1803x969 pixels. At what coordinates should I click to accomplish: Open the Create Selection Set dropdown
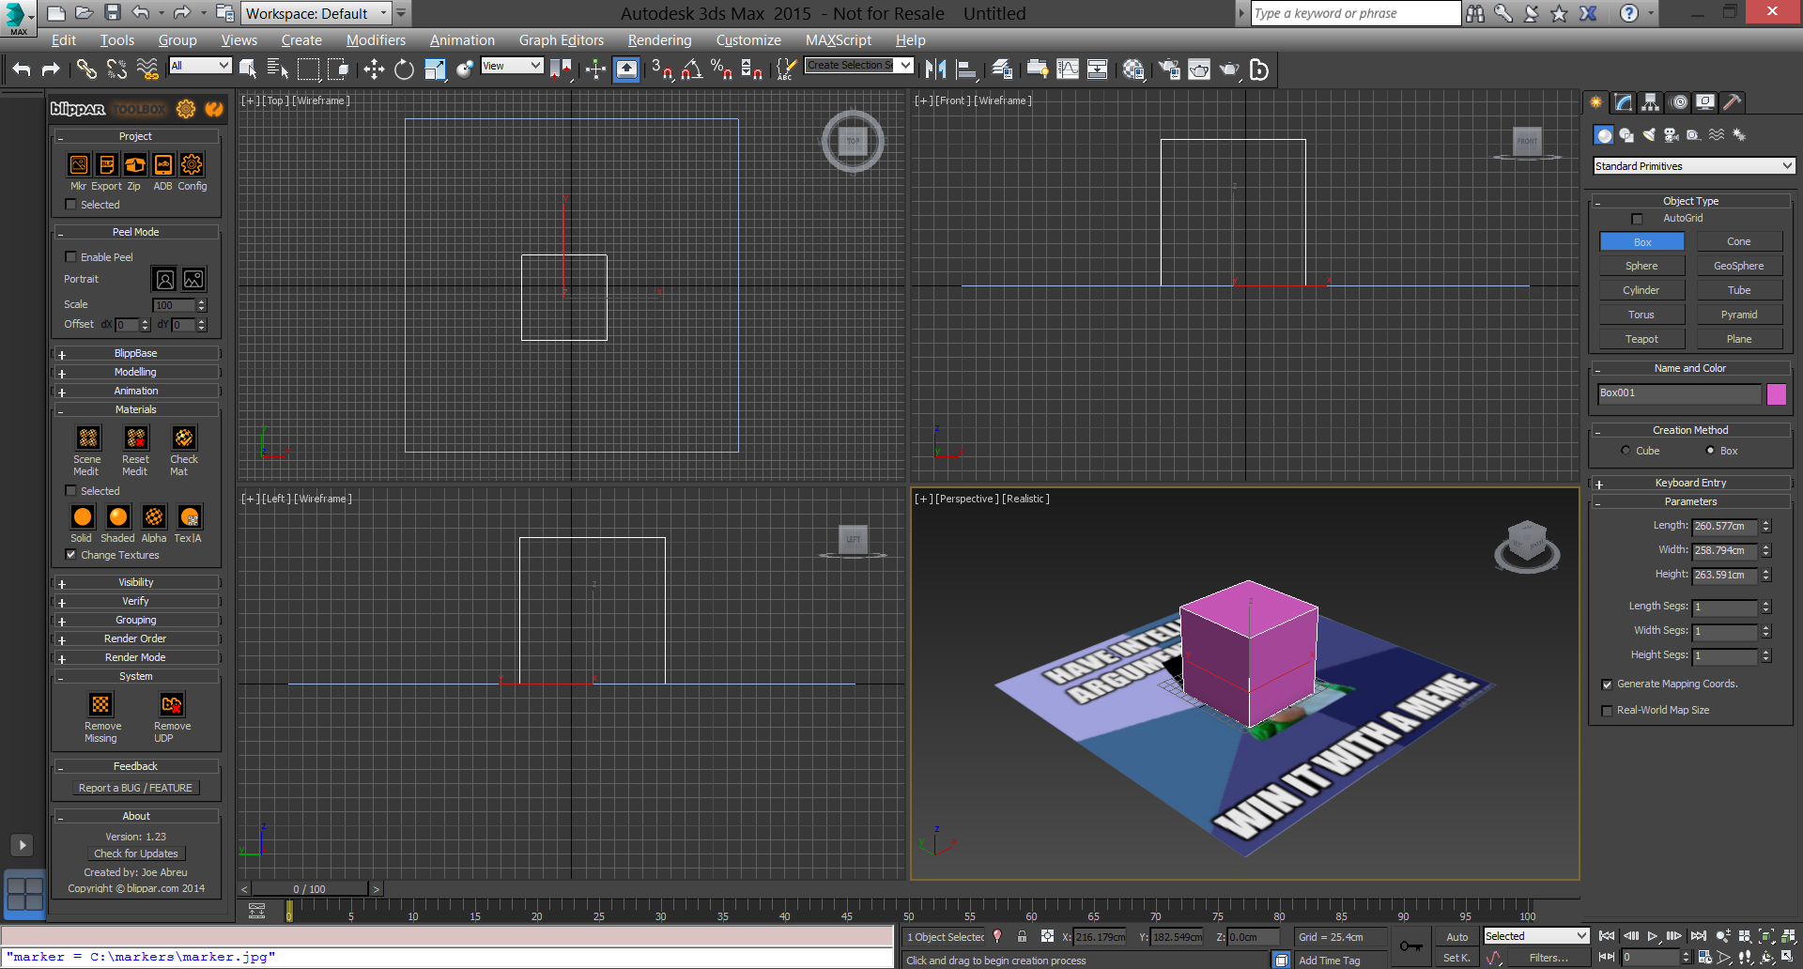click(859, 66)
